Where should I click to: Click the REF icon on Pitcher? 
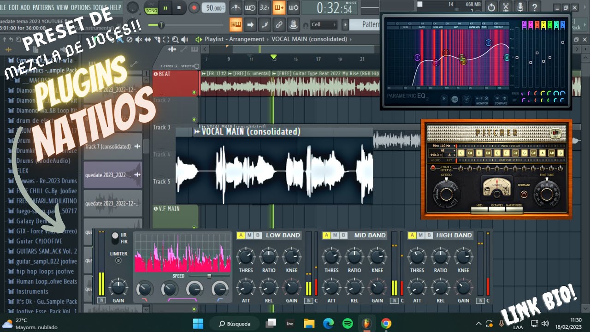click(555, 133)
